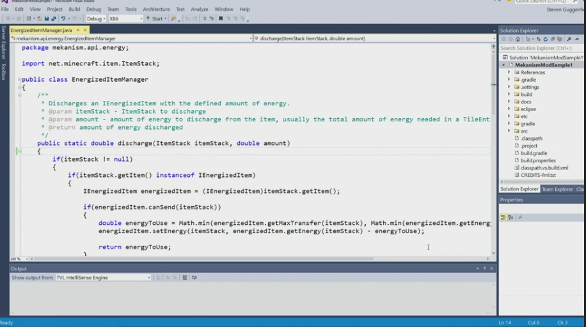Click the Save All toolbar icon
This screenshot has height=327, width=586.
click(52, 19)
